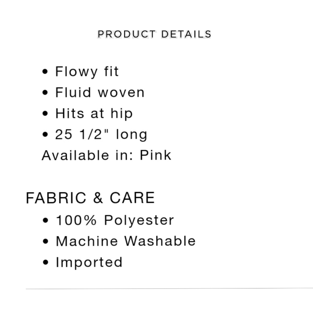Image resolution: width=313 pixels, height=313 pixels.
Task: Click the PRODUCT DETAILS heading
Action: [154, 34]
